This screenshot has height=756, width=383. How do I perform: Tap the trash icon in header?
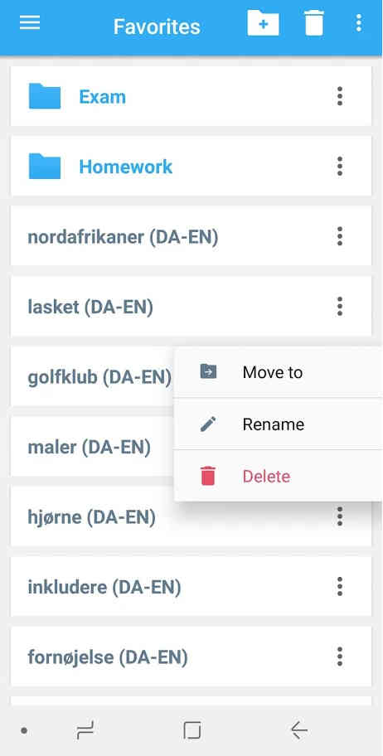tap(314, 23)
